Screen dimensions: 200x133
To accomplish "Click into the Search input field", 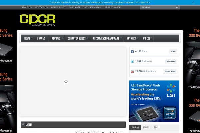I will click(158, 7).
